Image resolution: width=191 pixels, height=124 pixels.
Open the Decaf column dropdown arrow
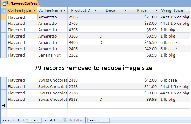coord(126,10)
